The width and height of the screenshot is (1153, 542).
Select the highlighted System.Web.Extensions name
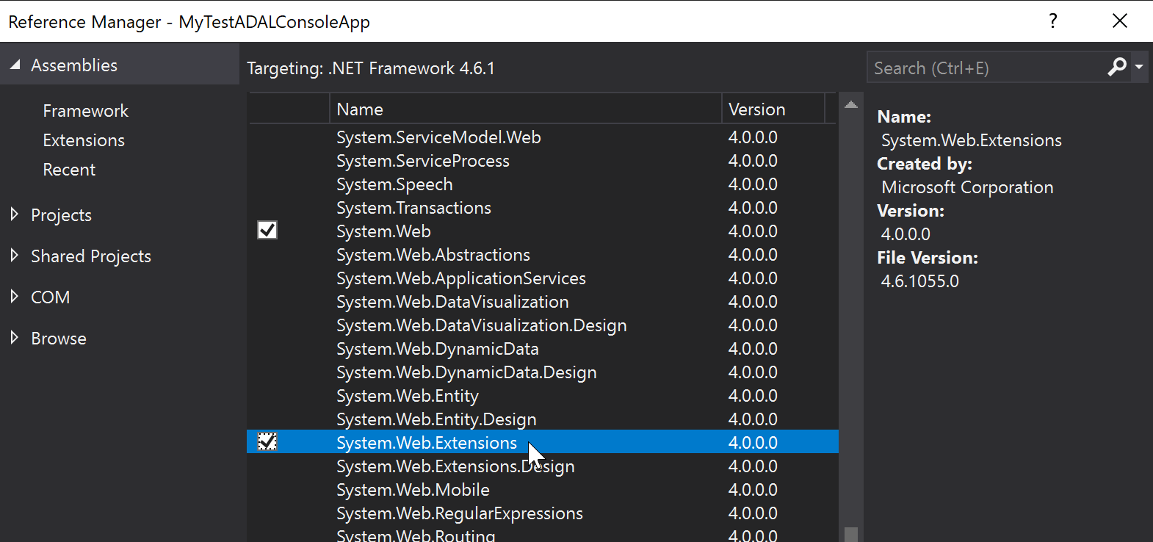pos(427,443)
